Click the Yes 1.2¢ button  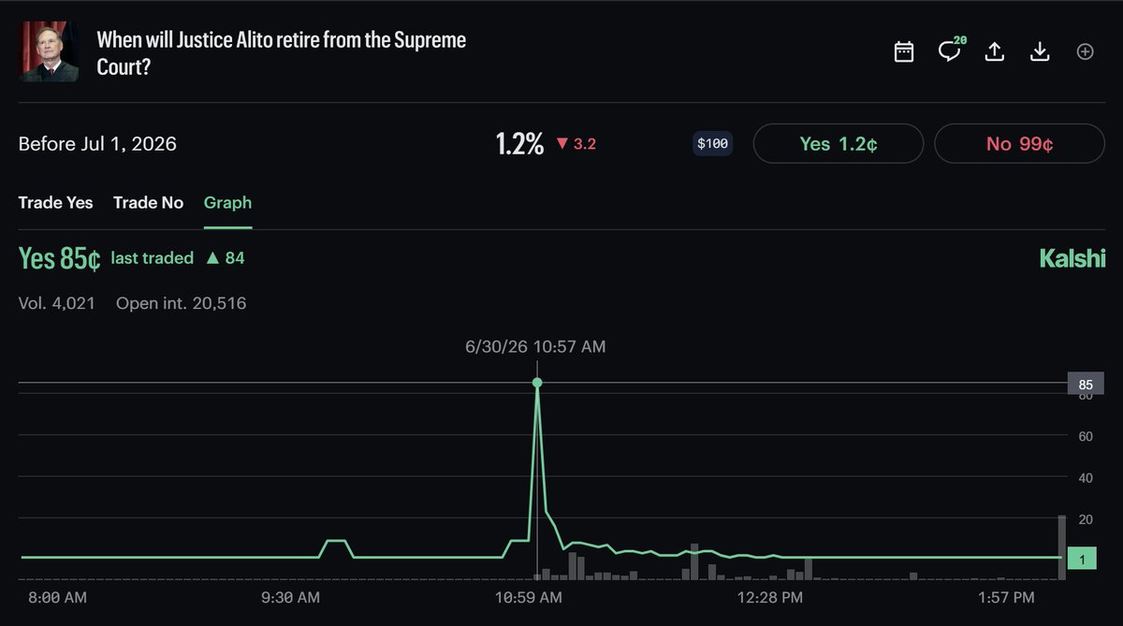pyautogui.click(x=839, y=144)
